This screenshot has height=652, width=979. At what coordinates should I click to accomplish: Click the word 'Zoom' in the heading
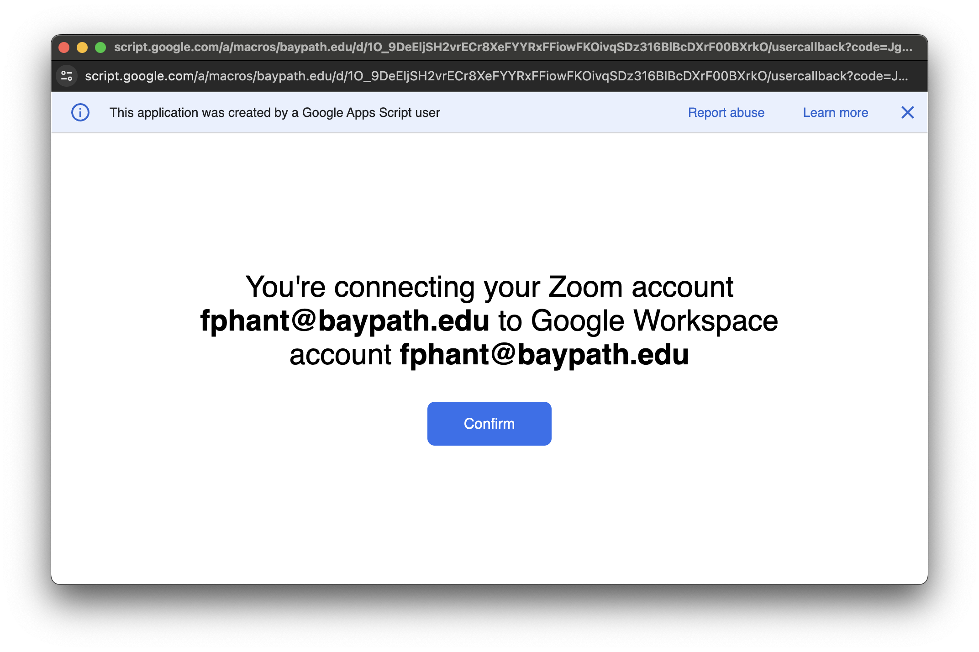pos(585,287)
